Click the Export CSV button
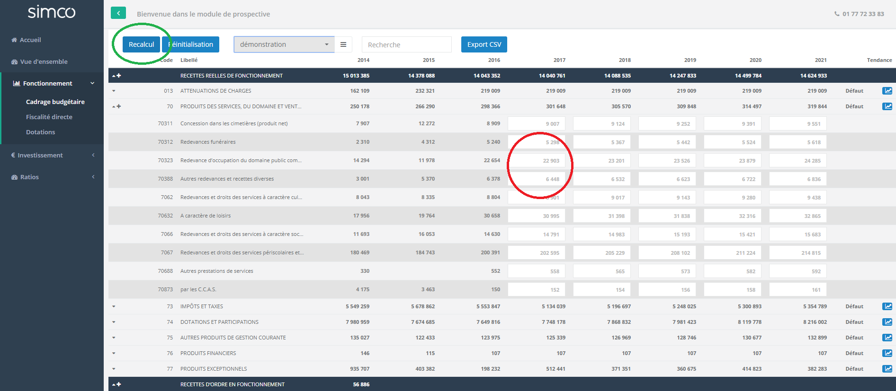 (484, 44)
